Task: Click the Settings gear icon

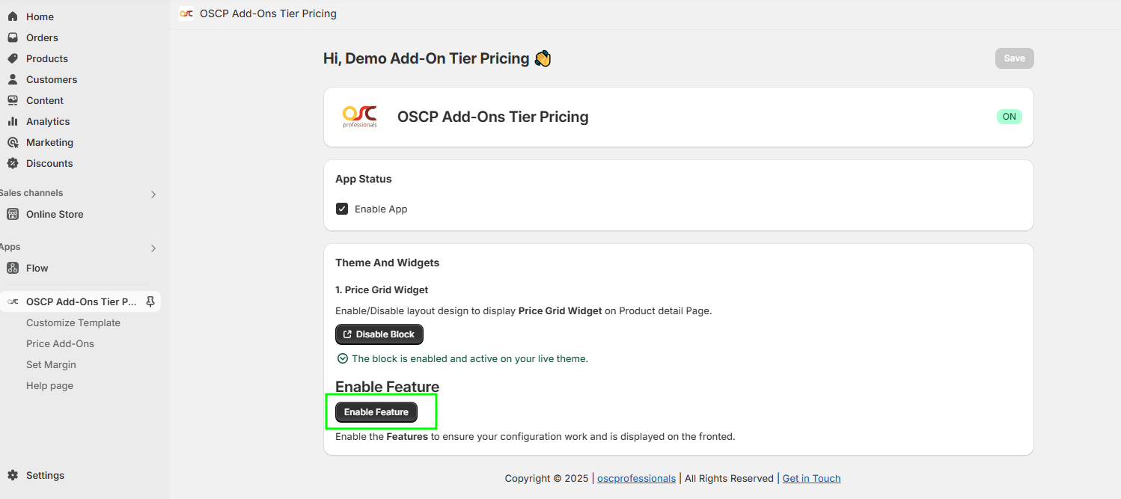Action: tap(13, 475)
